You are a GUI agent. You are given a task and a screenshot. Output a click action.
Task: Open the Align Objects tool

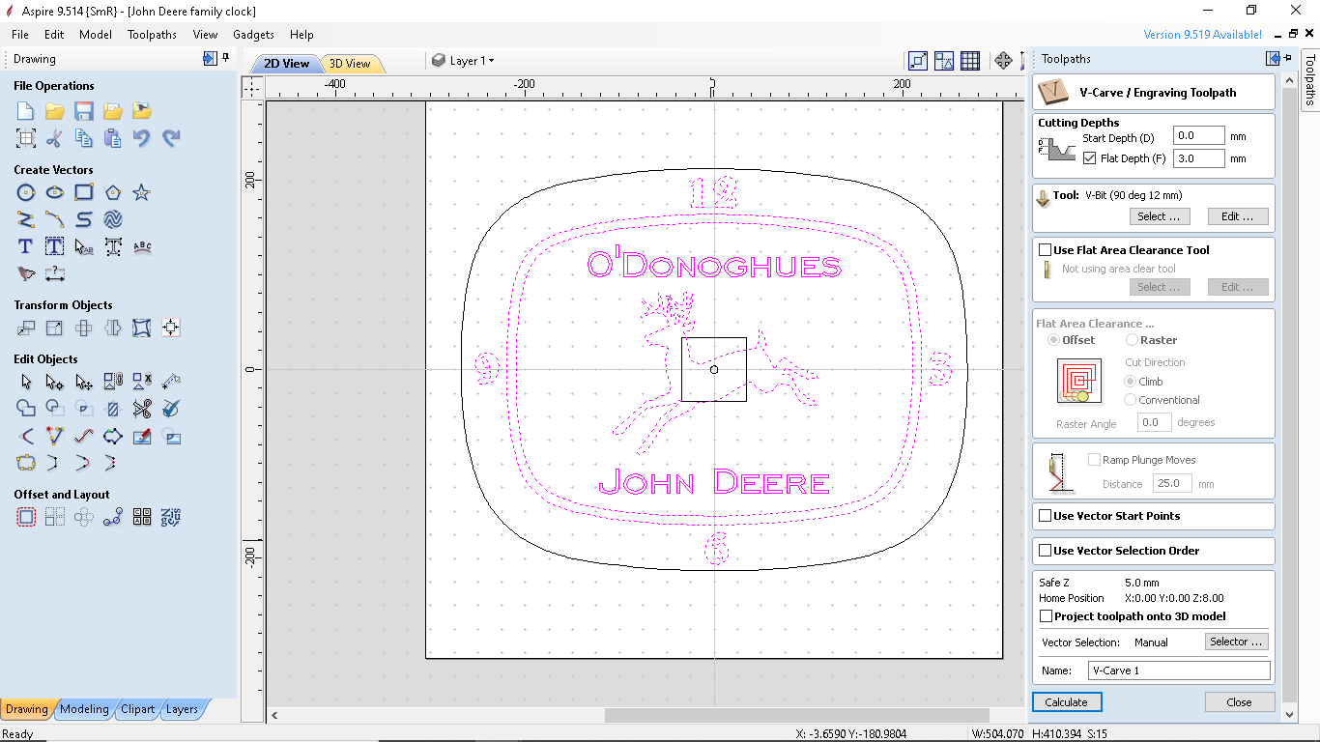coord(171,328)
